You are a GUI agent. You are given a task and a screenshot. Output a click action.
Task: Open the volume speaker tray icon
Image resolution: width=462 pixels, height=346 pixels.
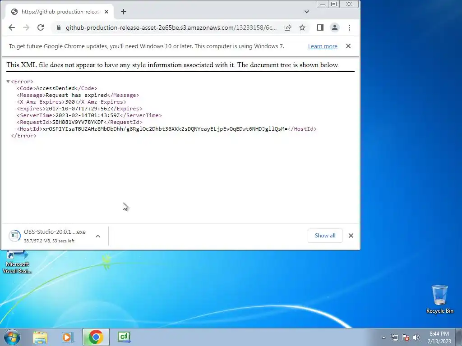(416, 337)
